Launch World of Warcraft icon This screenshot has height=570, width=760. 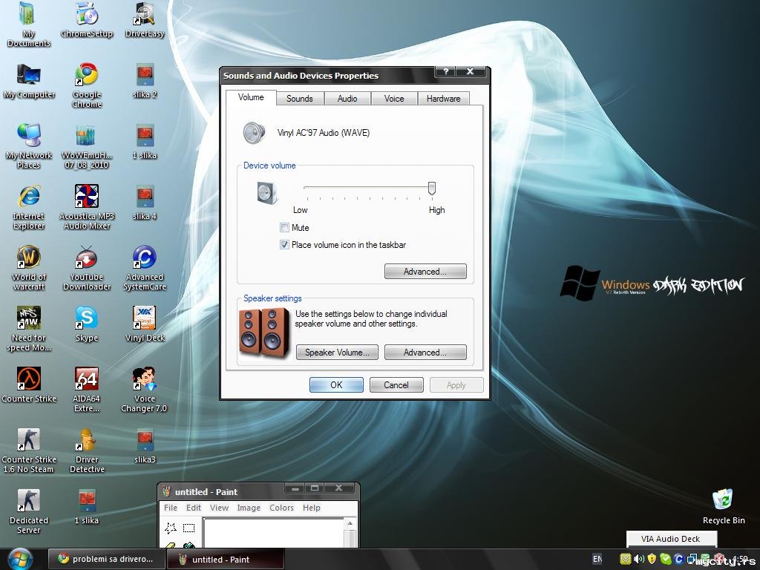[29, 258]
